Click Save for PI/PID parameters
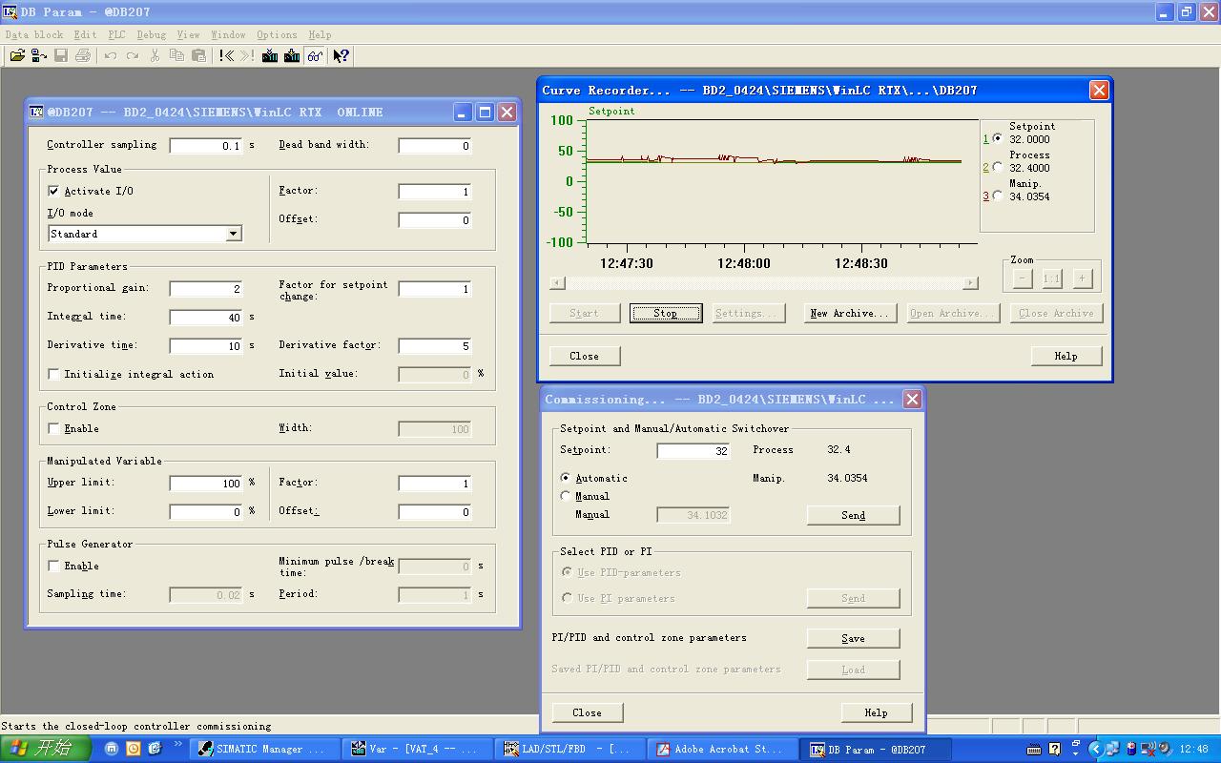 853,639
